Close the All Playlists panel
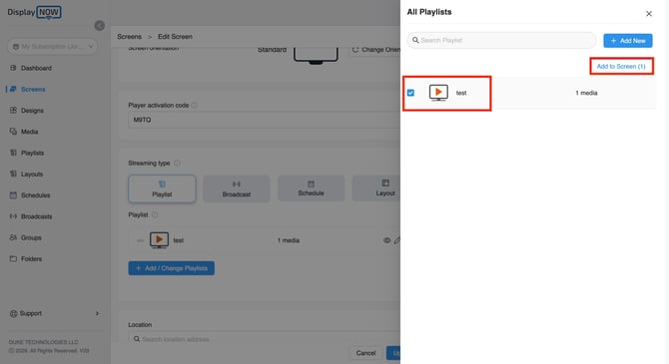This screenshot has height=364, width=669. click(x=648, y=14)
